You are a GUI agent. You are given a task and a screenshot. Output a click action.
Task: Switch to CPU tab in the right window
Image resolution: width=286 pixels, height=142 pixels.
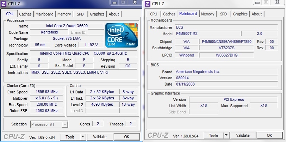click(154, 14)
